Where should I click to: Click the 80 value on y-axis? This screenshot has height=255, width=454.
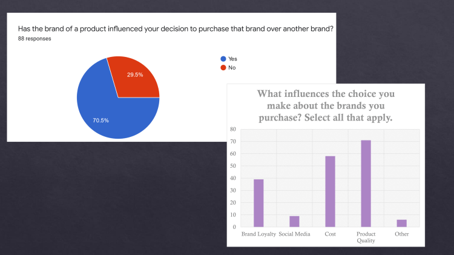[x=234, y=130]
